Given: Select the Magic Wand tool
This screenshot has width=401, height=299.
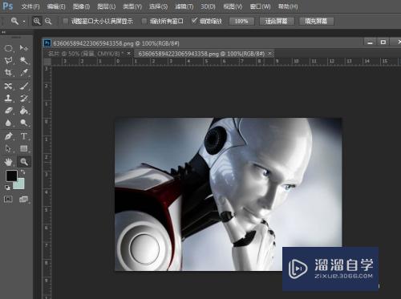Looking at the screenshot, I should pyautogui.click(x=24, y=60).
